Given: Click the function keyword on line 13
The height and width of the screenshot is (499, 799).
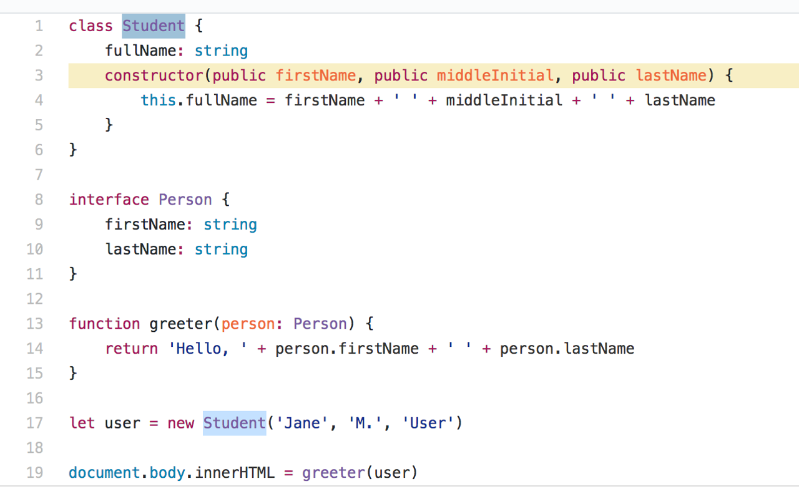Looking at the screenshot, I should tap(105, 324).
